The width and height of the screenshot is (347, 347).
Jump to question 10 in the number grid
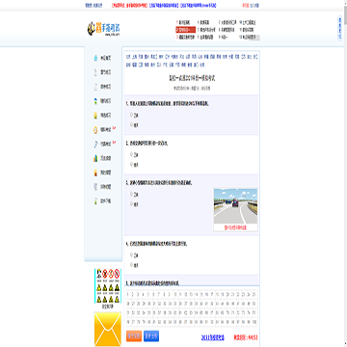[175, 294]
